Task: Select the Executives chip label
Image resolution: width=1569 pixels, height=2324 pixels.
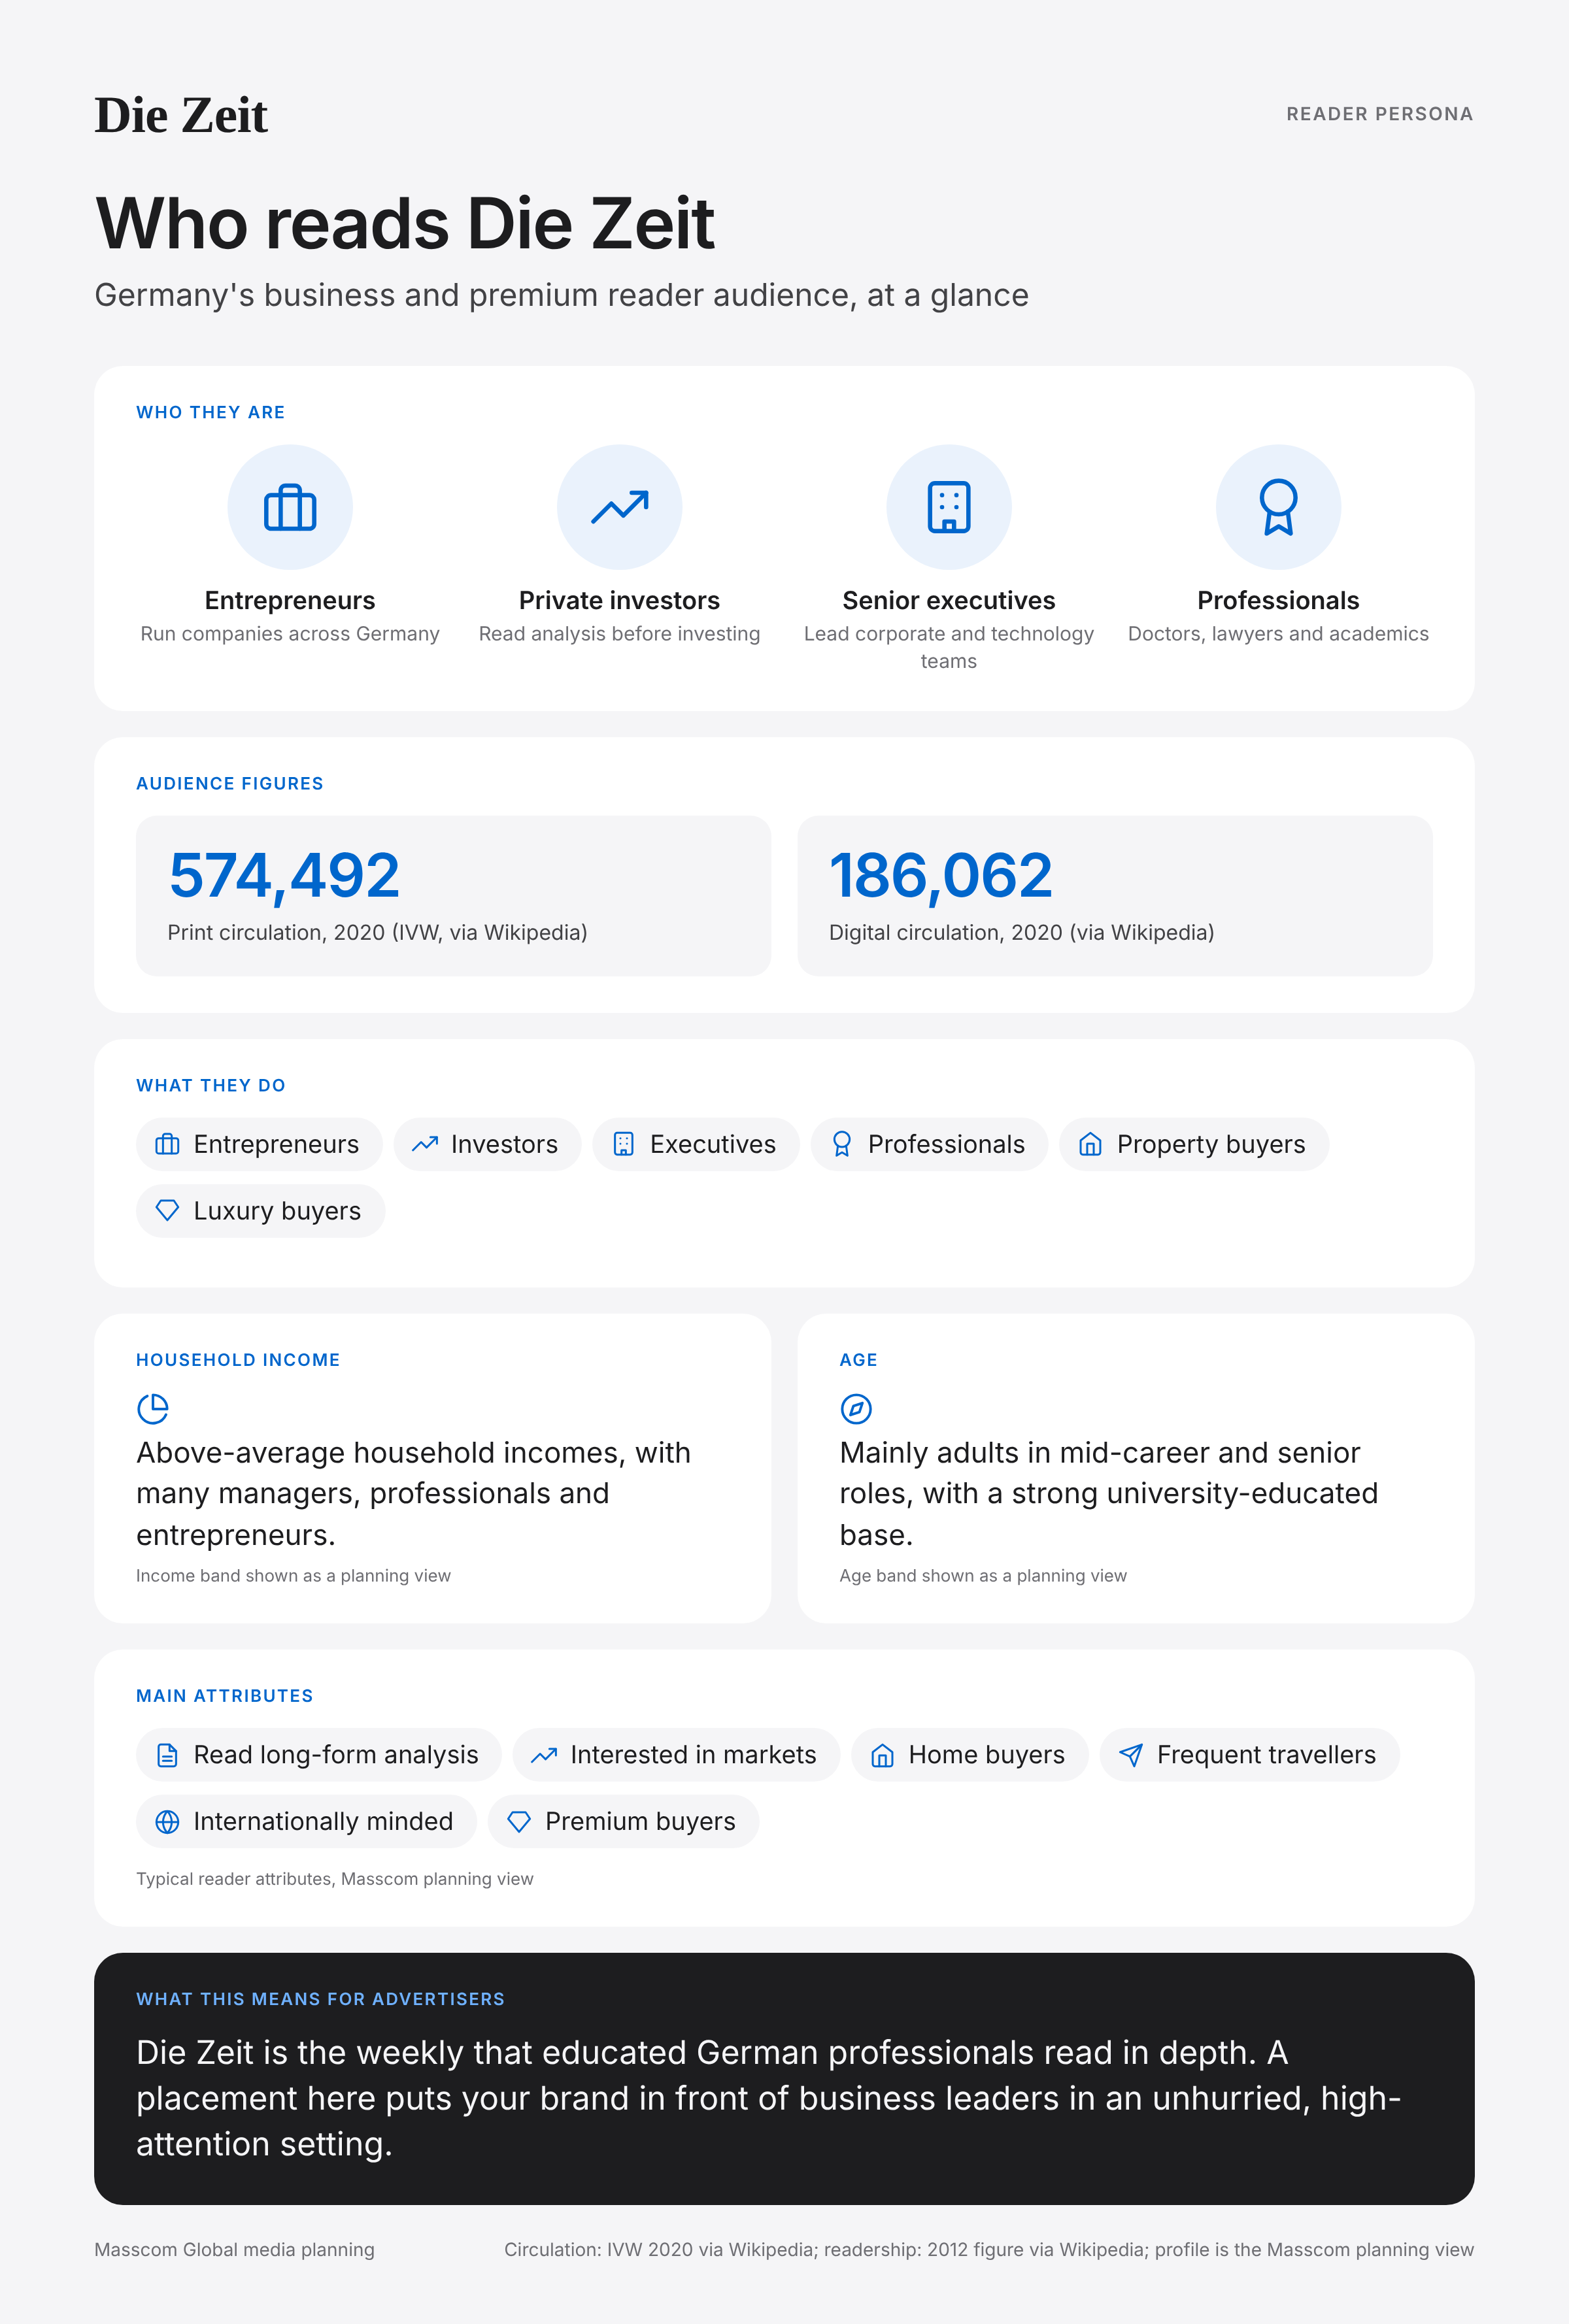Action: [713, 1144]
